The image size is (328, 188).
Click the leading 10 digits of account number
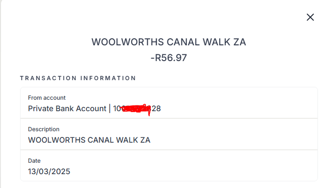(117, 108)
